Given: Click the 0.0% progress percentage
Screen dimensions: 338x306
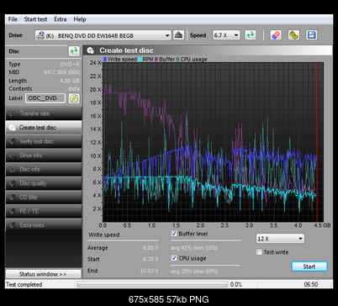Looking at the screenshot, I should tap(236, 284).
